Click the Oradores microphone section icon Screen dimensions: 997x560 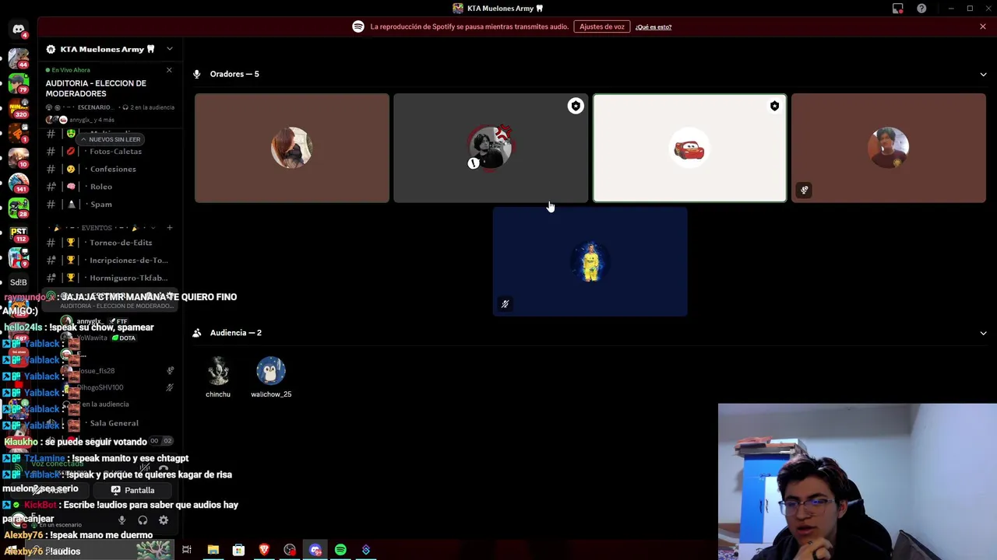pyautogui.click(x=198, y=74)
